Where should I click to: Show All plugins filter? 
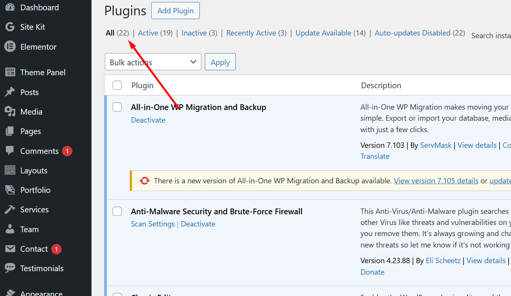tap(118, 33)
